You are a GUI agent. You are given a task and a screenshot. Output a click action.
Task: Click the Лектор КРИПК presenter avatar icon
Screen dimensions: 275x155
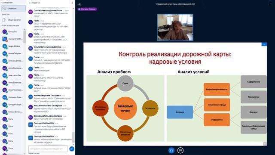[5, 39]
